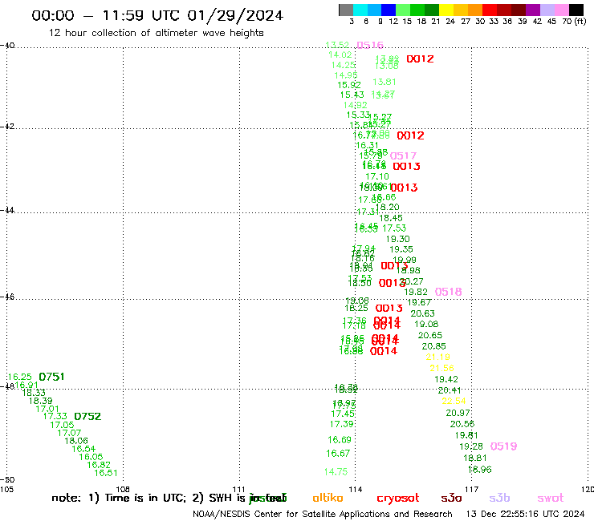Click the wave height value '15.92'
The width and height of the screenshot is (594, 521).
pos(349,85)
